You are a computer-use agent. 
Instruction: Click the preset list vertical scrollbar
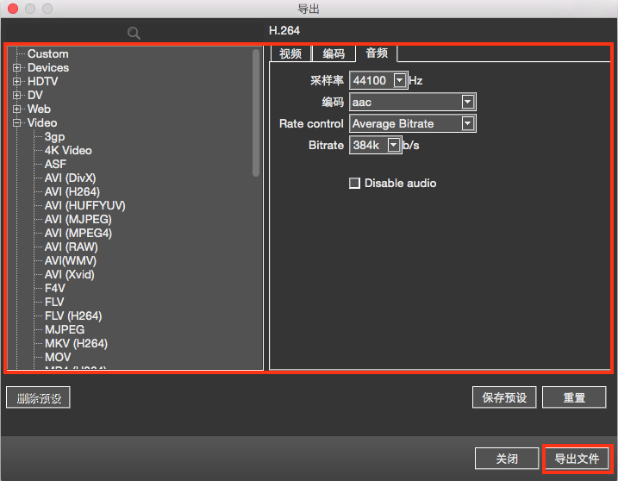tap(256, 113)
